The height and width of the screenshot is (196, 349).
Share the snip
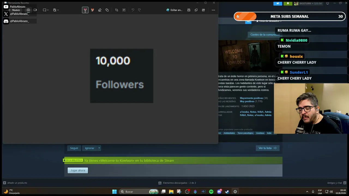tap(203, 10)
